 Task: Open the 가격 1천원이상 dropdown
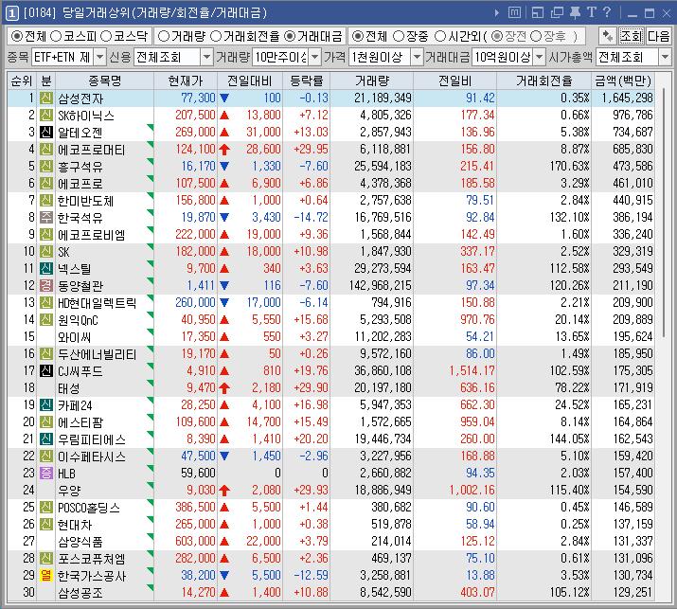pos(417,57)
